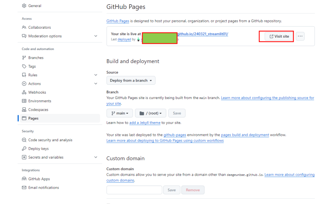Open Webhooks settings page
333x204 pixels.
[37, 92]
